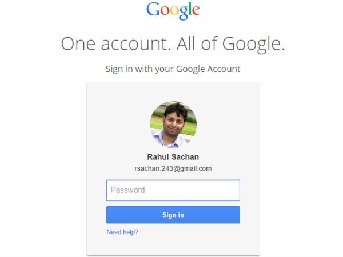343x257 pixels.
Task: Click the word "Account" in the subtitle
Action: pyautogui.click(x=224, y=69)
